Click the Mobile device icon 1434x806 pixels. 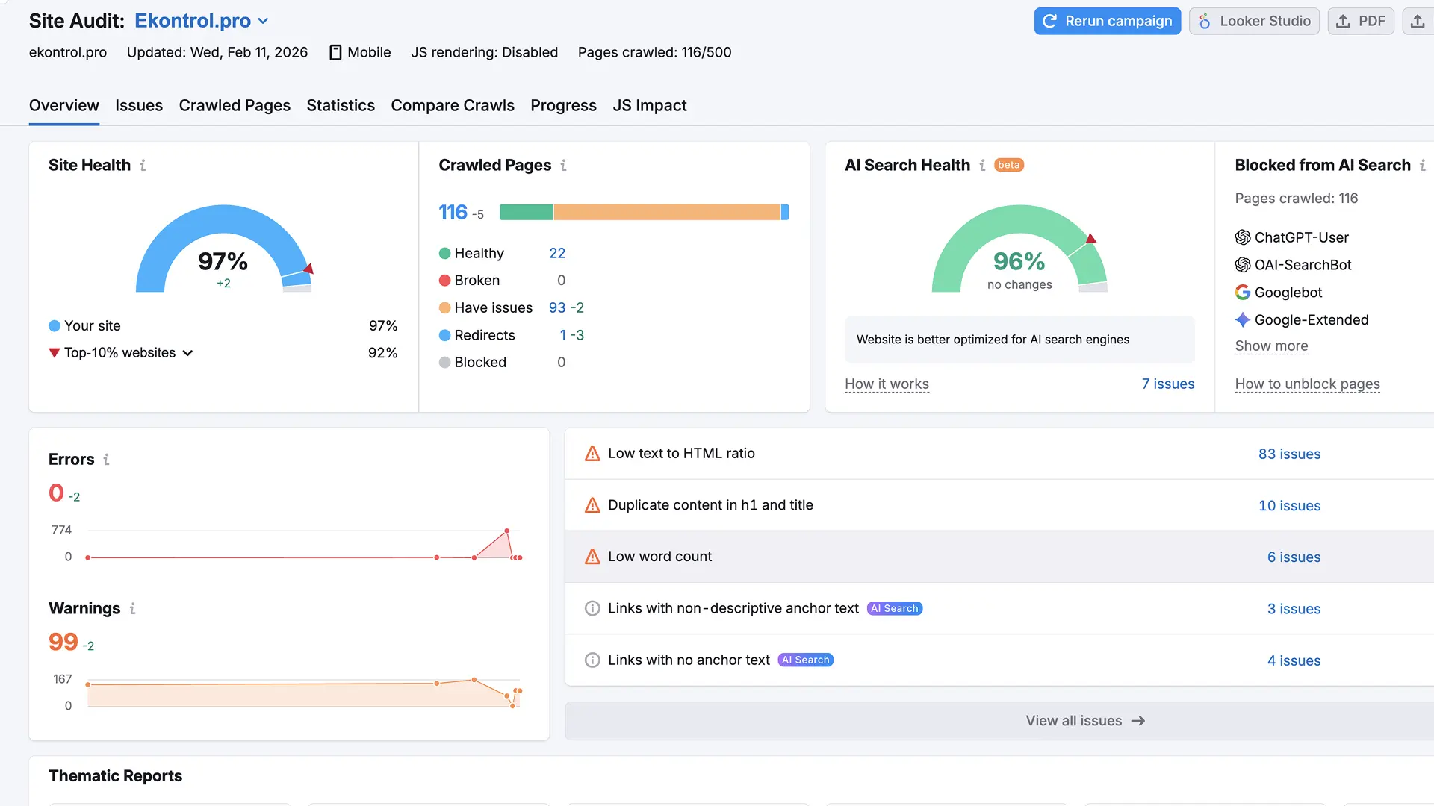(x=335, y=52)
